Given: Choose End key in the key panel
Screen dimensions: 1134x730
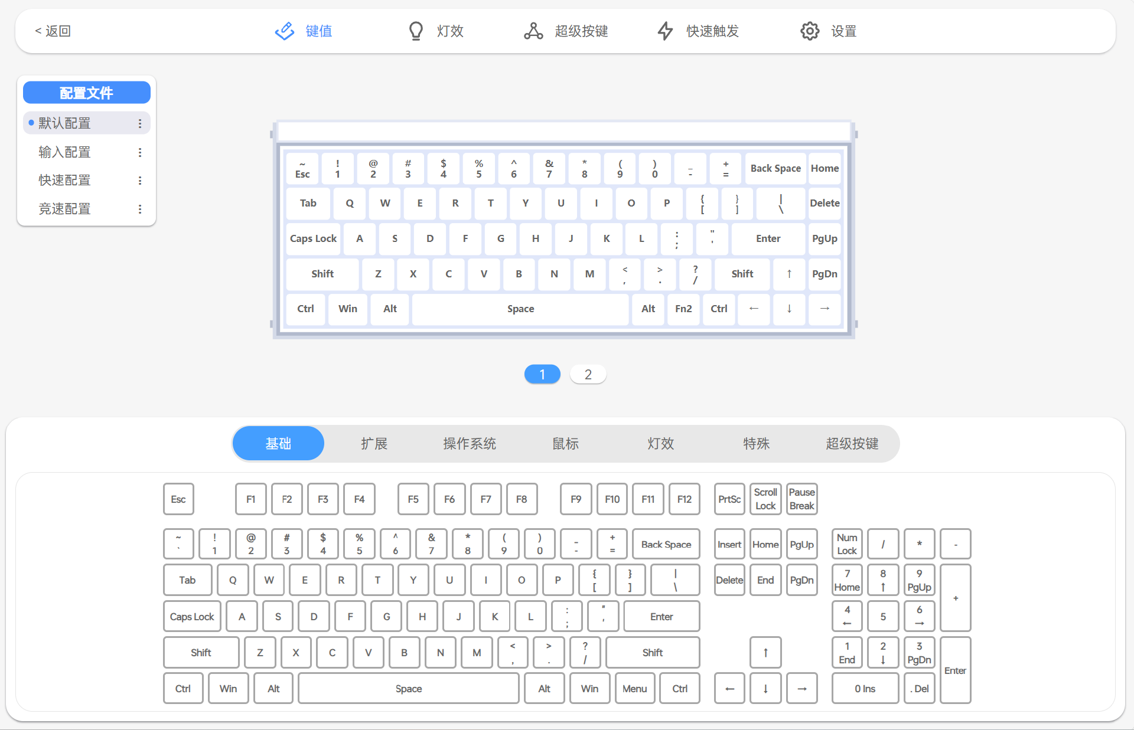Looking at the screenshot, I should pos(765,580).
